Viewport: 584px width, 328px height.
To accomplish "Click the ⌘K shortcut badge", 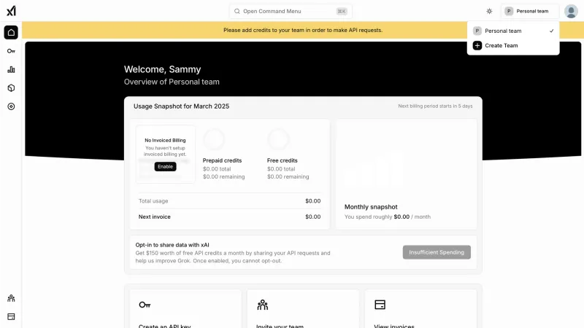I will point(342,11).
